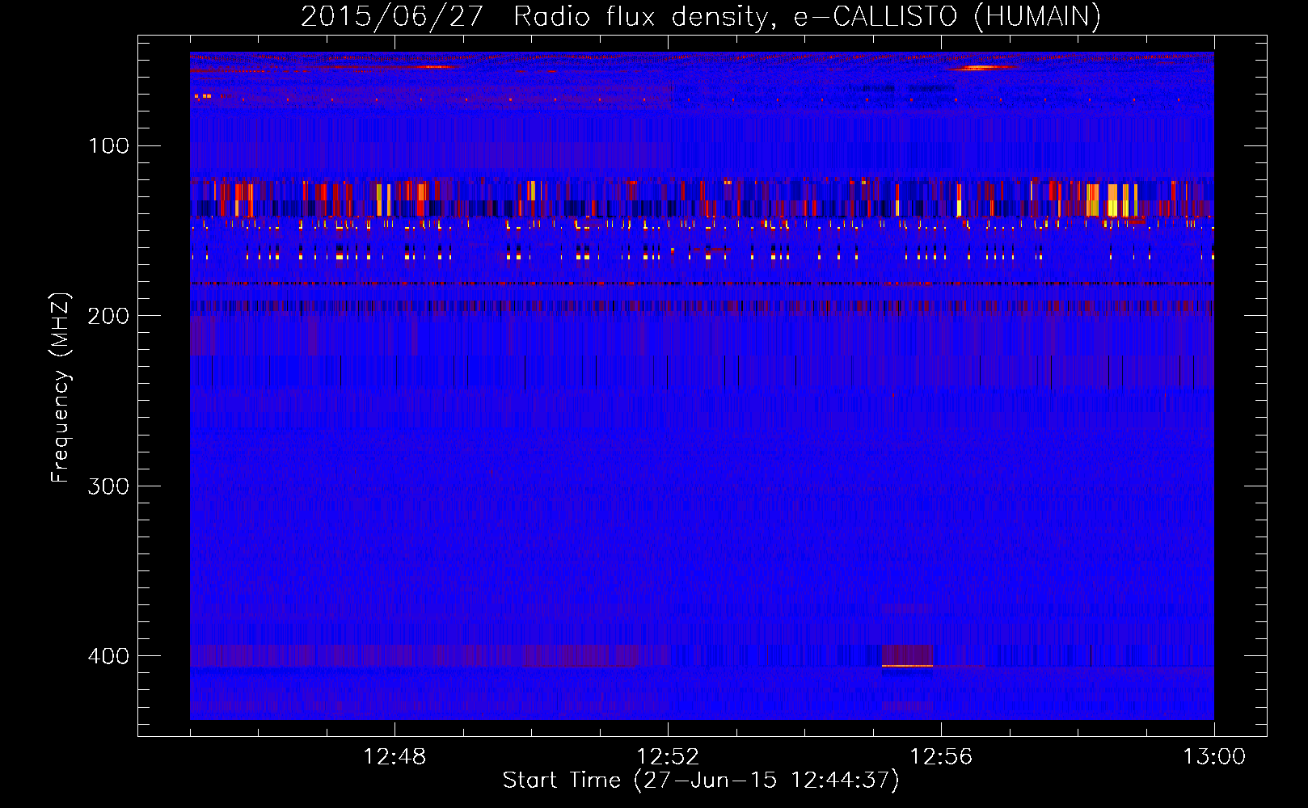This screenshot has height=808, width=1308.
Task: Click the bright red burst near 406 MHz
Action: point(907,665)
